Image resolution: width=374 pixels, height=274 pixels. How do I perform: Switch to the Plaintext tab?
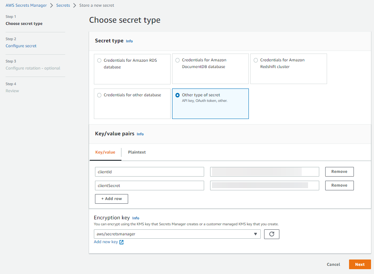click(137, 152)
